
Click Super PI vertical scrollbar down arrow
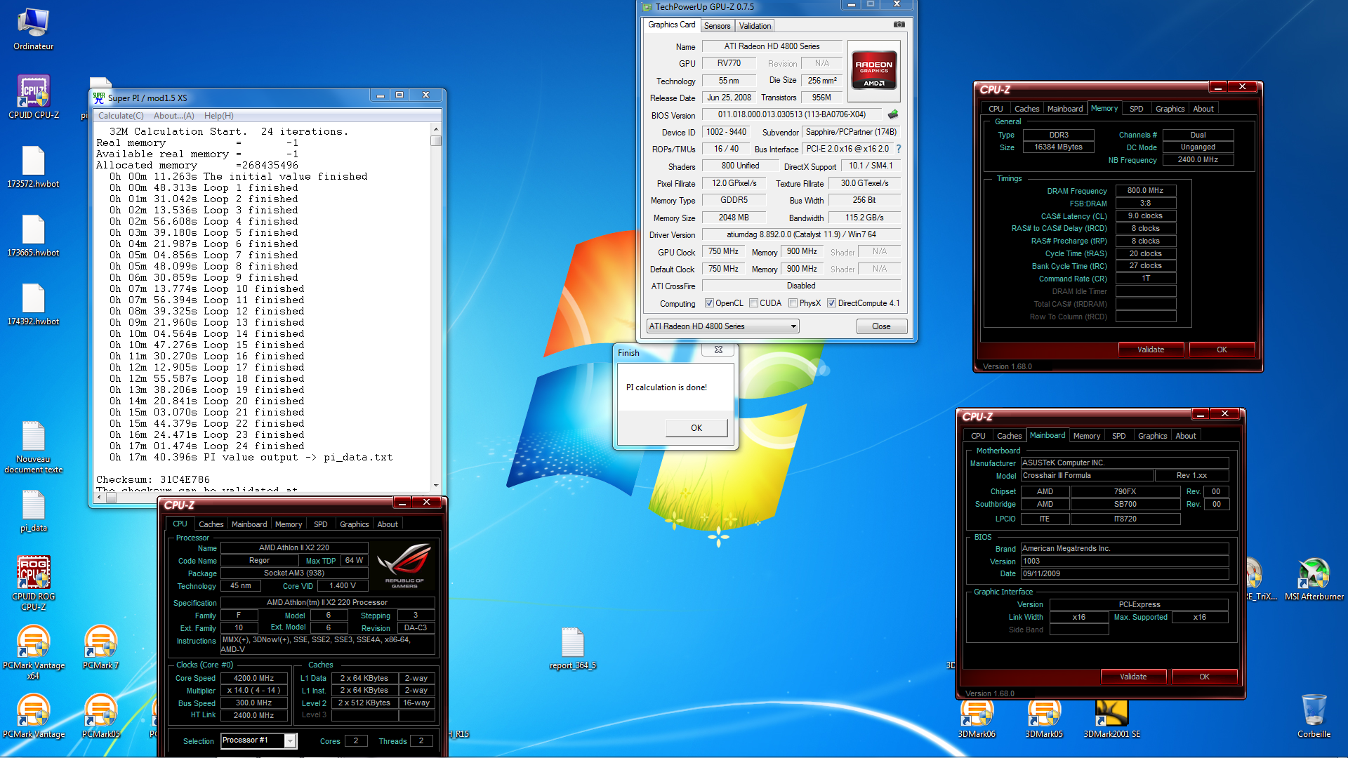(x=436, y=486)
